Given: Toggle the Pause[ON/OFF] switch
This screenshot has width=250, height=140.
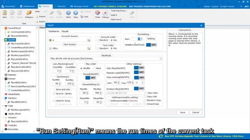Looking at the screenshot, I should pyautogui.click(x=91, y=78).
